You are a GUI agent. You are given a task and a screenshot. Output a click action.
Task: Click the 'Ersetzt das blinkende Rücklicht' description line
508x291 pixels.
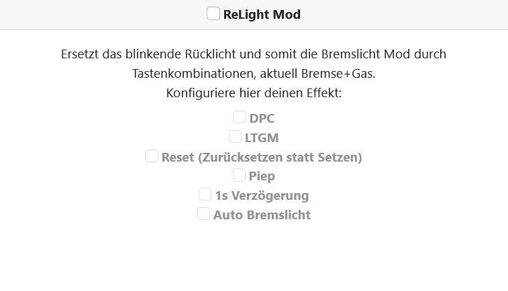coord(254,54)
